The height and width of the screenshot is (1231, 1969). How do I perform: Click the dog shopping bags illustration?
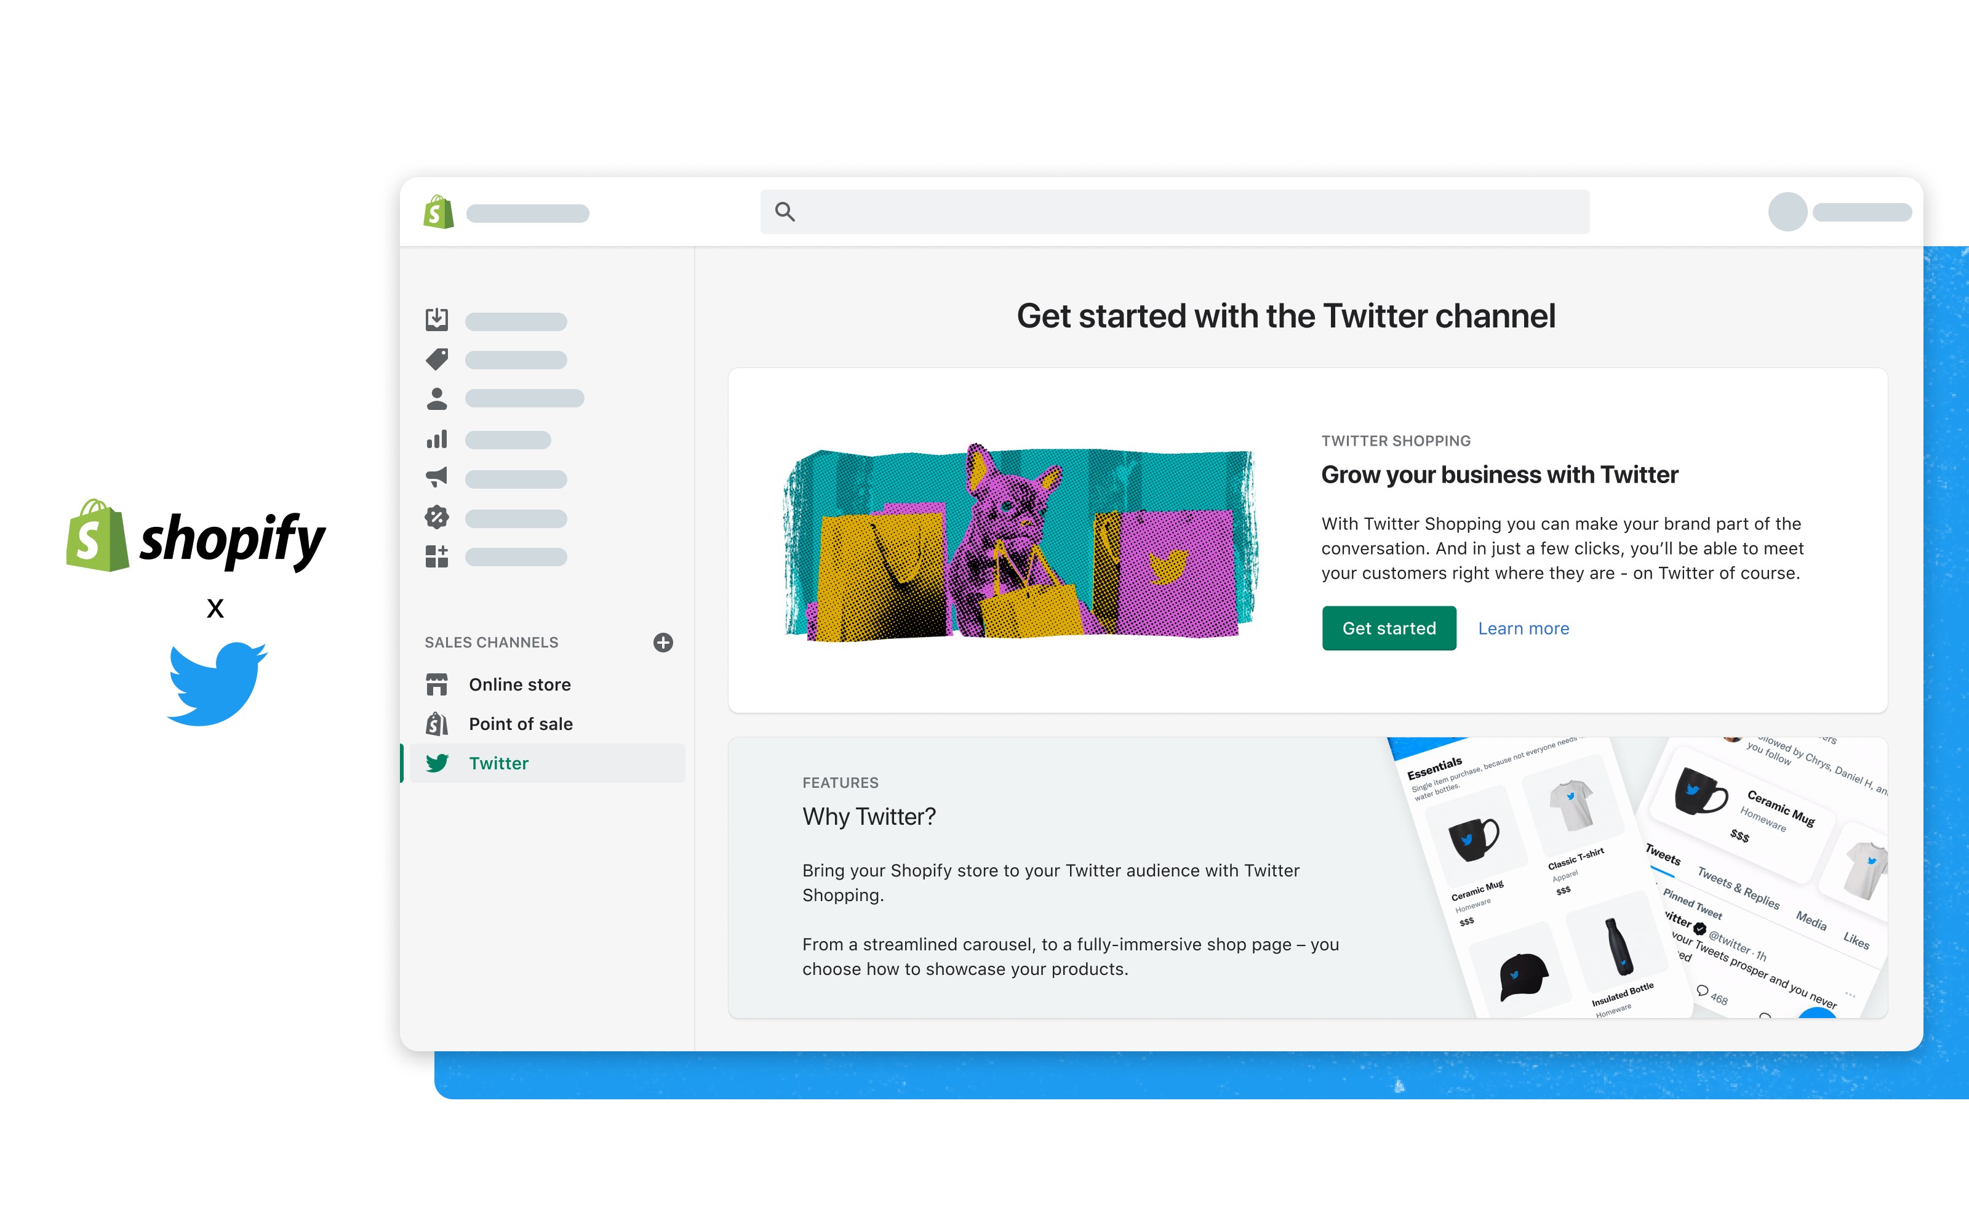(x=1021, y=542)
